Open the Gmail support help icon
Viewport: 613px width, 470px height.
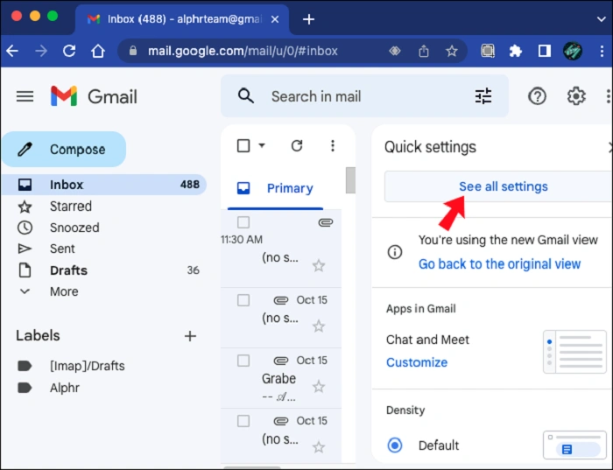[537, 96]
